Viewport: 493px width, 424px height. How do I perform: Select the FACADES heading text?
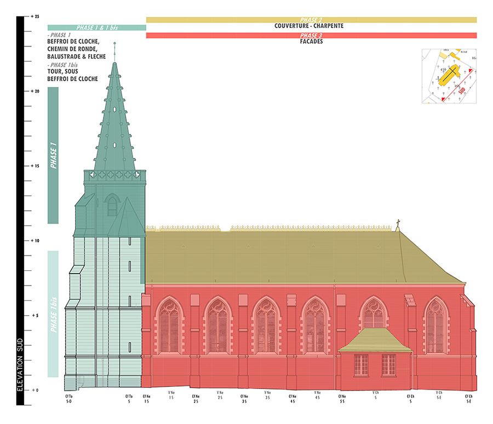(x=311, y=42)
